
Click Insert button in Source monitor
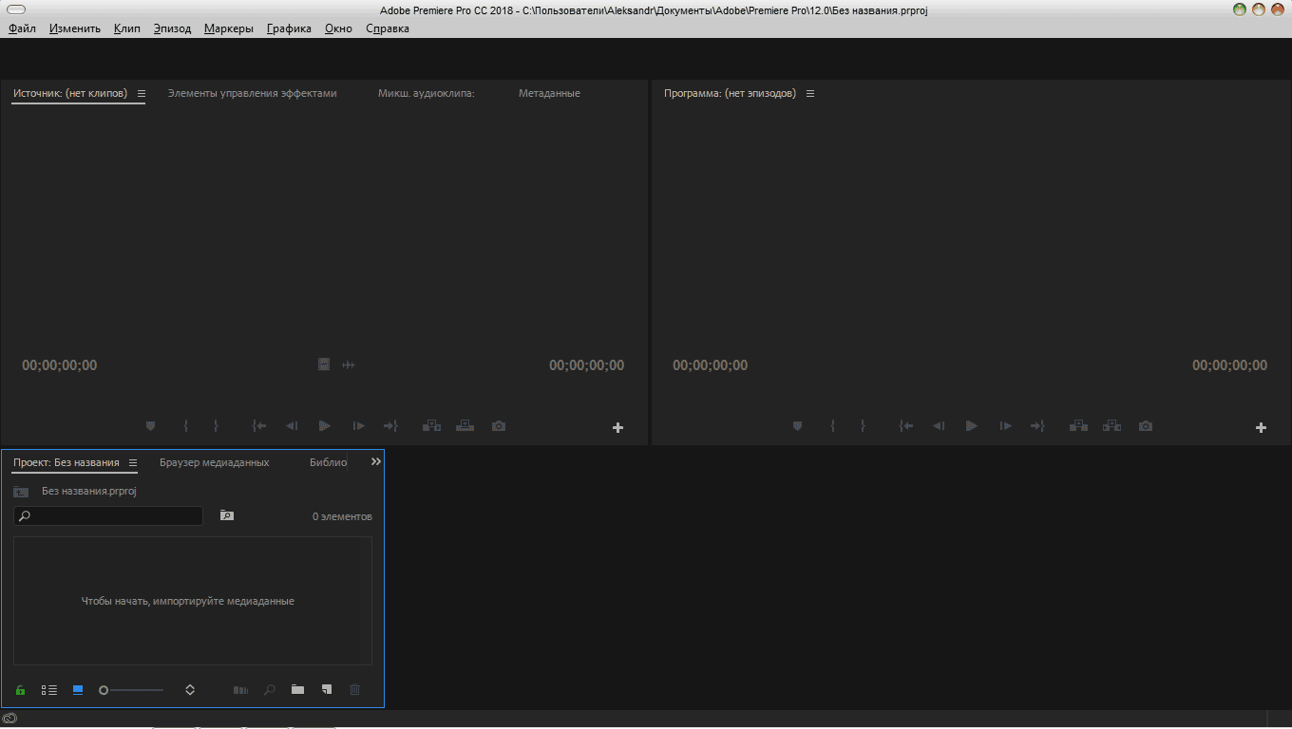click(x=431, y=427)
